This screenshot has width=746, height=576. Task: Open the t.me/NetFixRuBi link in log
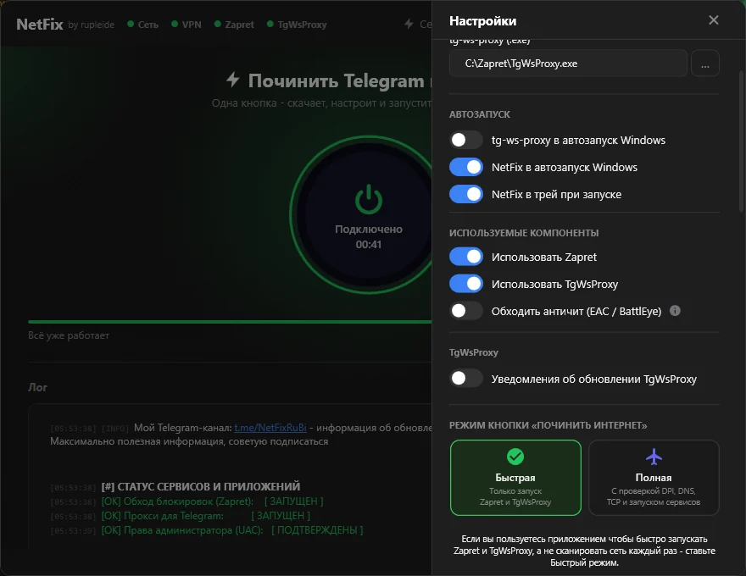click(x=270, y=428)
